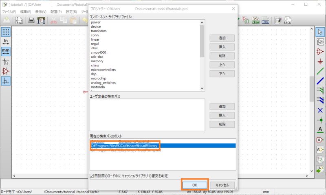The width and height of the screenshot is (326, 195).
Task: Click 削除 beside component library list
Action: tap(222, 56)
